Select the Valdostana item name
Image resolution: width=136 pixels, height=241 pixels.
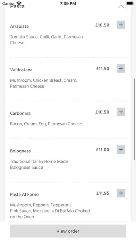tap(21, 70)
